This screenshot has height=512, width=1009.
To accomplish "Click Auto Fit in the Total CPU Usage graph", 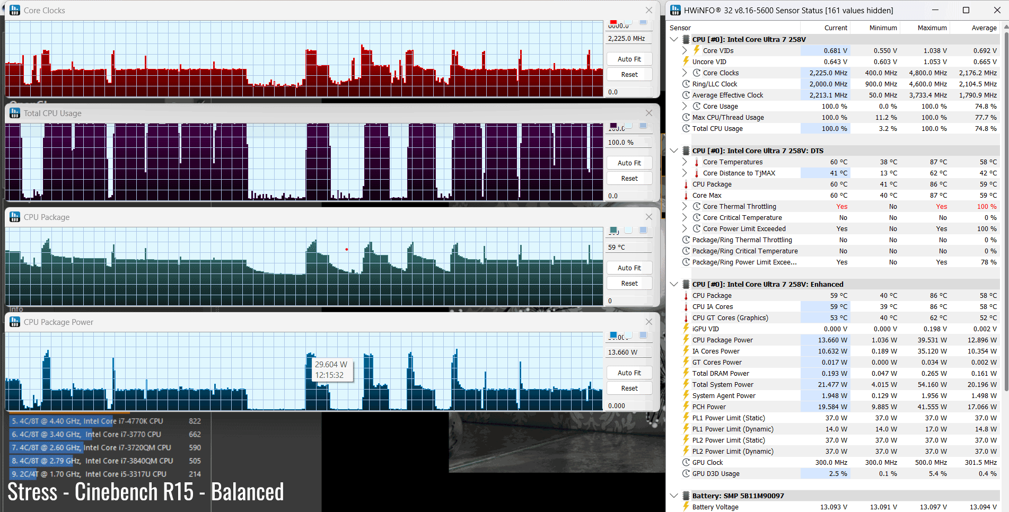I will tap(629, 163).
